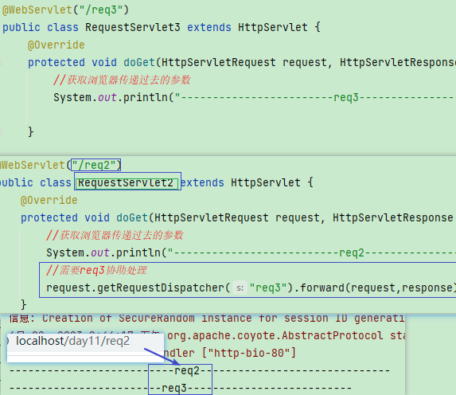Click getRequestDispatcher in the forward statement
The width and height of the screenshot is (456, 395).
pyautogui.click(x=161, y=287)
